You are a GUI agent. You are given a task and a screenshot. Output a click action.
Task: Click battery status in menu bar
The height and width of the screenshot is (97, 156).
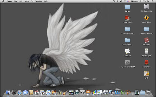click(135, 1)
